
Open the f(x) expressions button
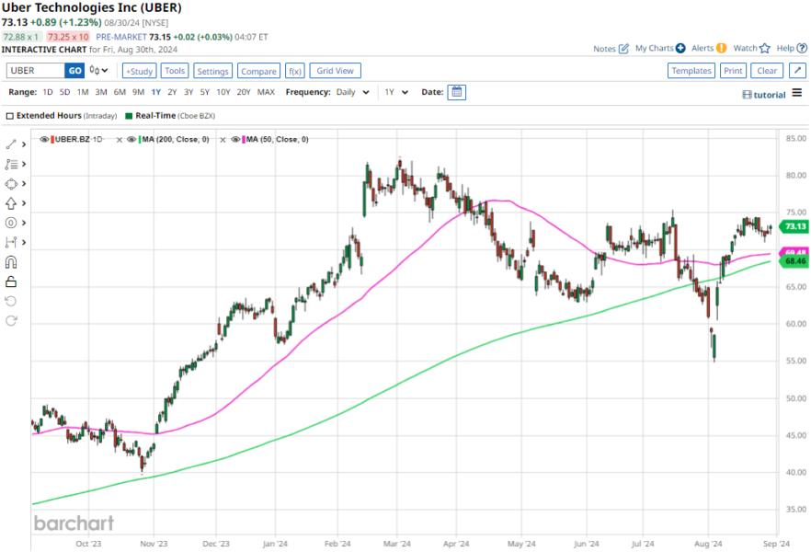pos(295,71)
